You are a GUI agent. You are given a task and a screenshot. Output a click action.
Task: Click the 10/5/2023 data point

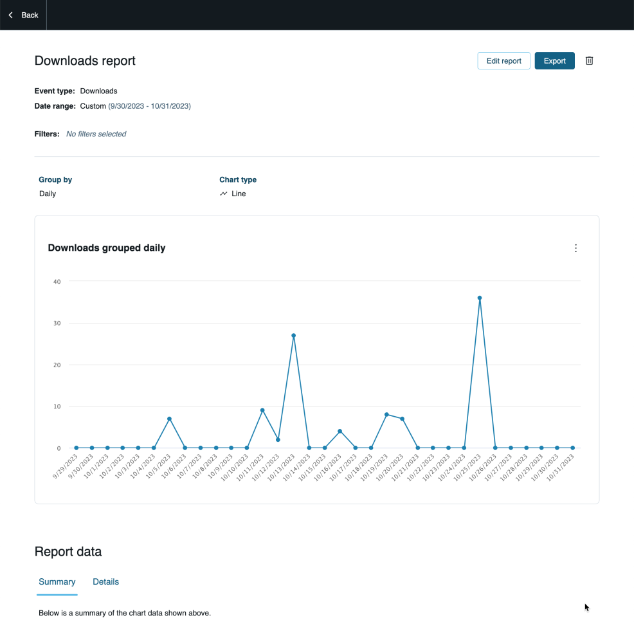point(169,419)
